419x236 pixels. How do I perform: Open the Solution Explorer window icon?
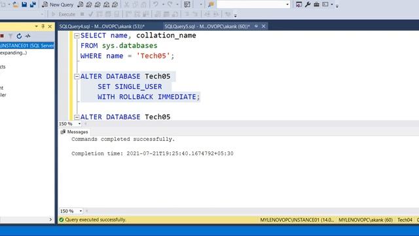click(x=299, y=5)
